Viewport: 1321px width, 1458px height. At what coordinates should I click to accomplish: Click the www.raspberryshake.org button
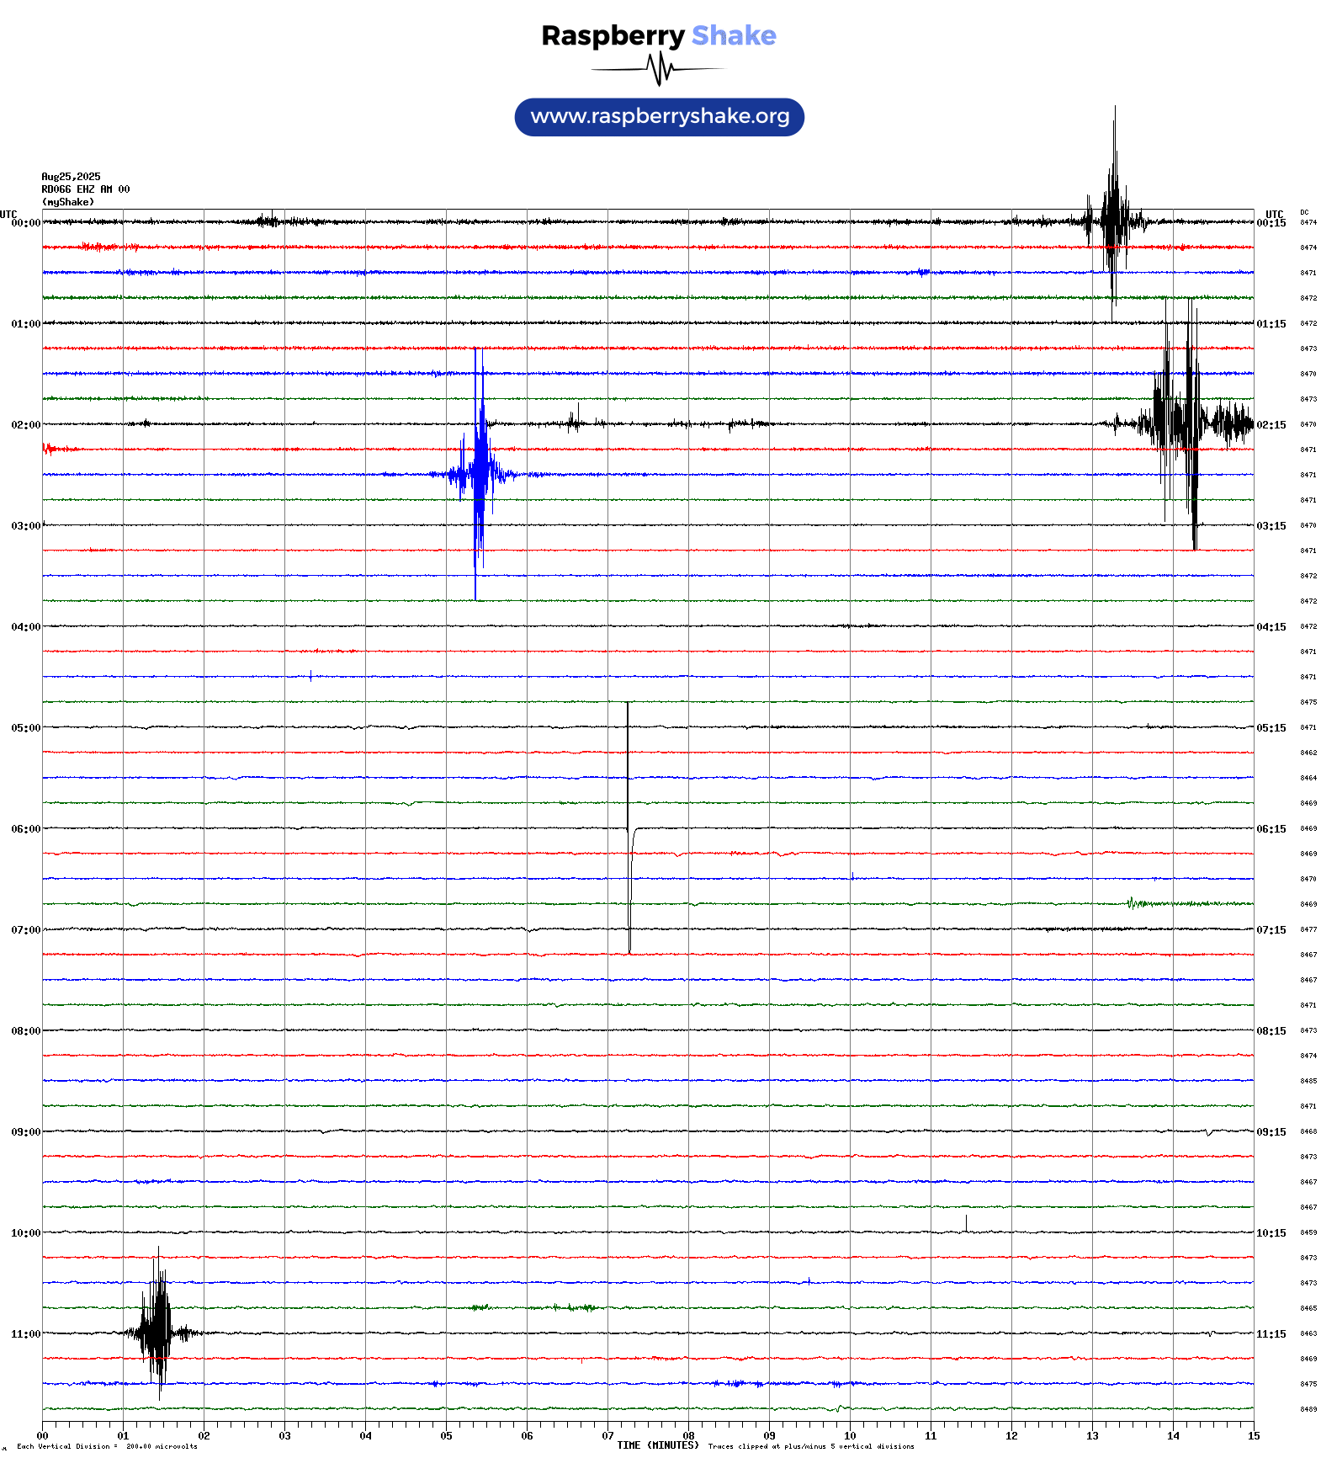(x=659, y=117)
